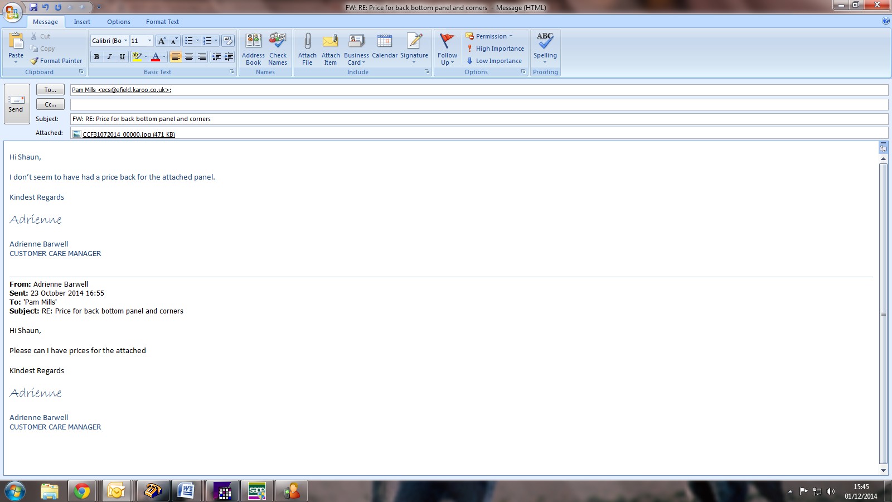Screen dimensions: 892x502
Task: Pick the red font color swatch
Action: 156,57
